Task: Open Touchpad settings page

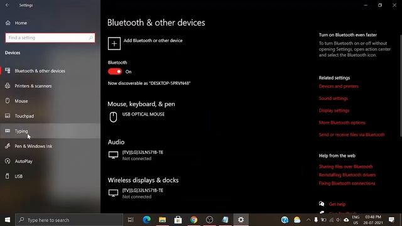Action: [x=50, y=116]
